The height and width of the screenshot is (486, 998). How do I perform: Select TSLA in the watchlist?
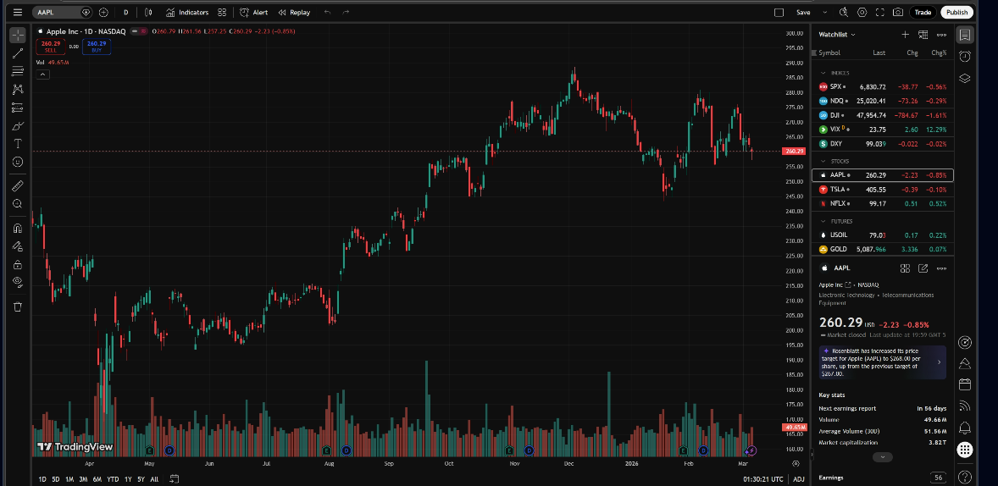click(883, 190)
